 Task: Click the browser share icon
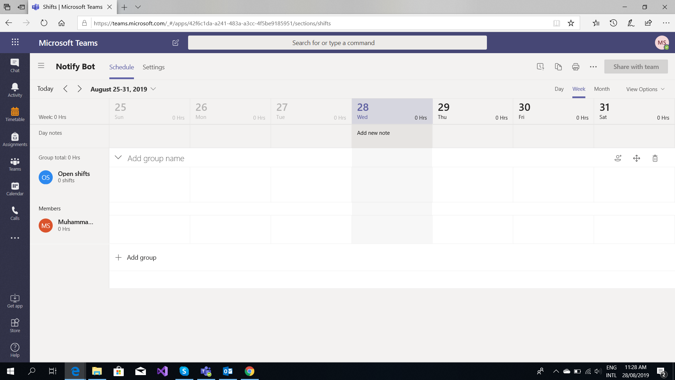(x=648, y=23)
